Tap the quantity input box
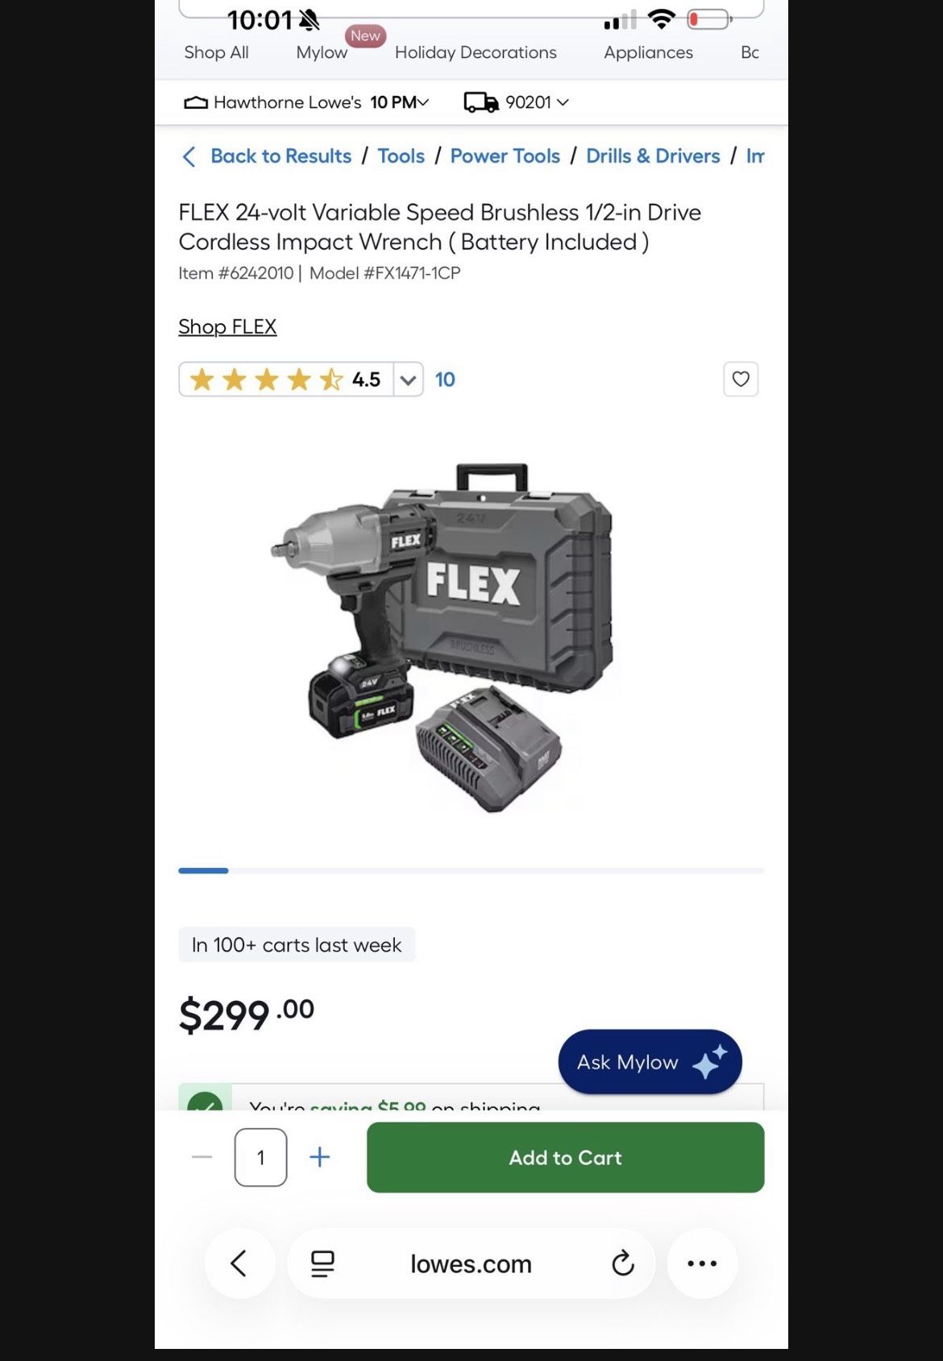Screen dimensions: 943x1361 [260, 1157]
